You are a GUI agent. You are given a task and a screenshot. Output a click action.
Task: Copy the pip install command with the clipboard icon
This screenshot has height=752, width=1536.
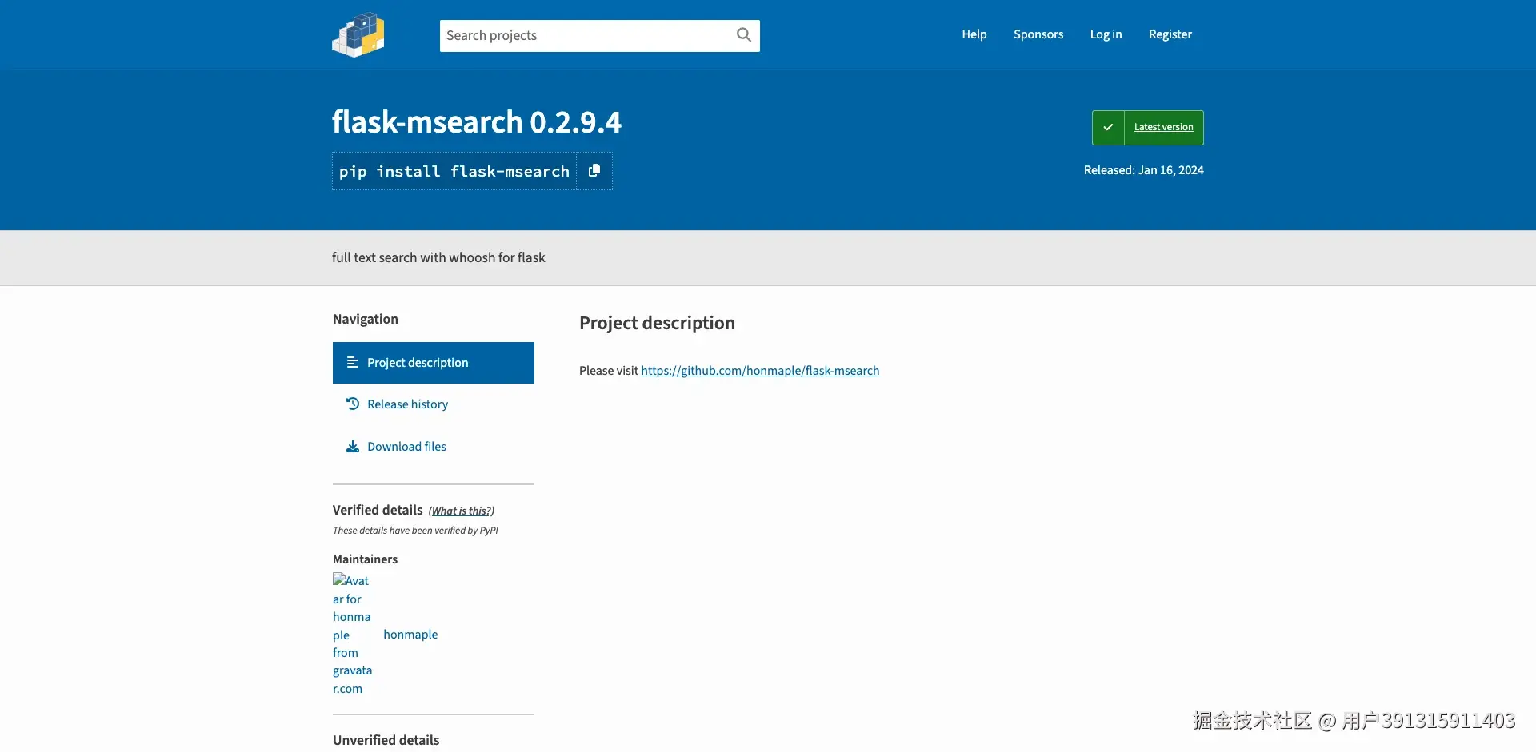pyautogui.click(x=594, y=170)
